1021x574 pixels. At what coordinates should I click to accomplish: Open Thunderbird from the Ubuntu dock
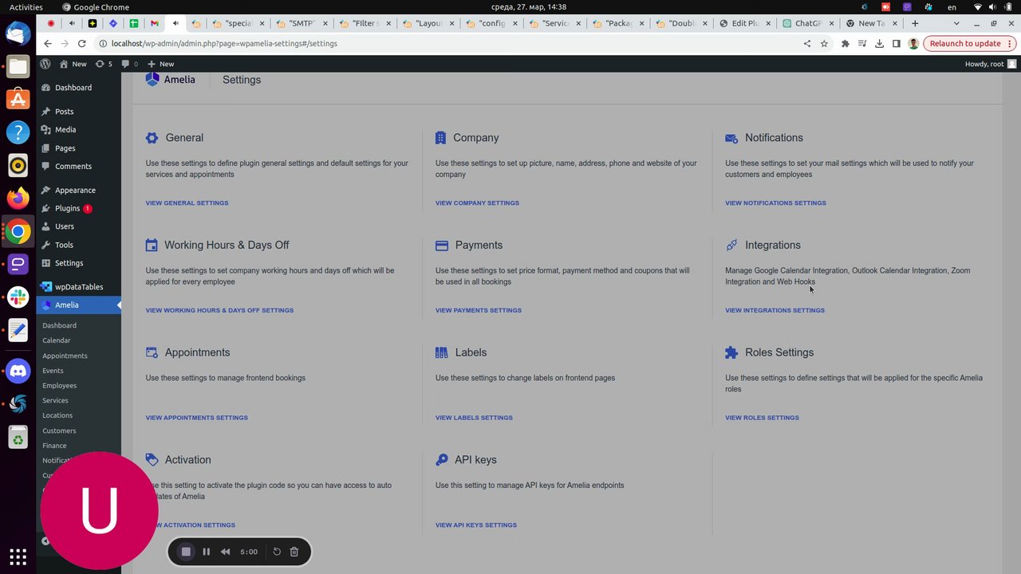18,33
